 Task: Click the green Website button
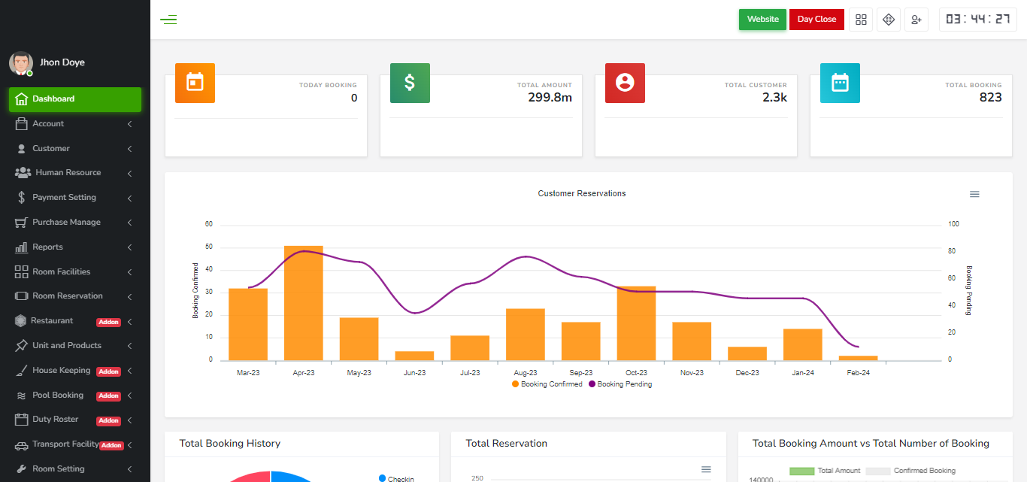[x=762, y=20]
